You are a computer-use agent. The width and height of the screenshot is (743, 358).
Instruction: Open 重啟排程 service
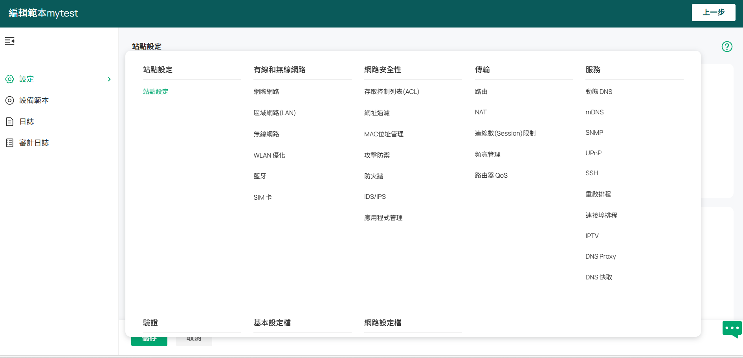[x=598, y=194]
